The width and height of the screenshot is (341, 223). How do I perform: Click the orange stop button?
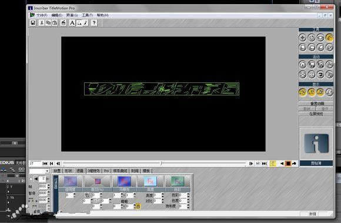click(x=288, y=164)
